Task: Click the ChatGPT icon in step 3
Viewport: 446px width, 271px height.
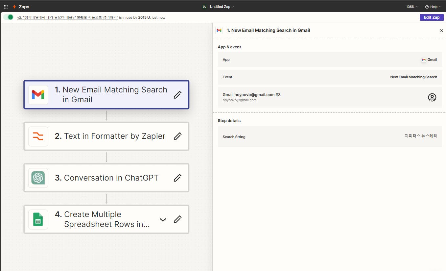Action: tap(38, 178)
